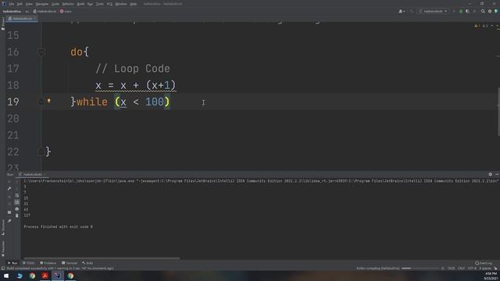Open Adobe Acrobat from taskbar

point(45,276)
